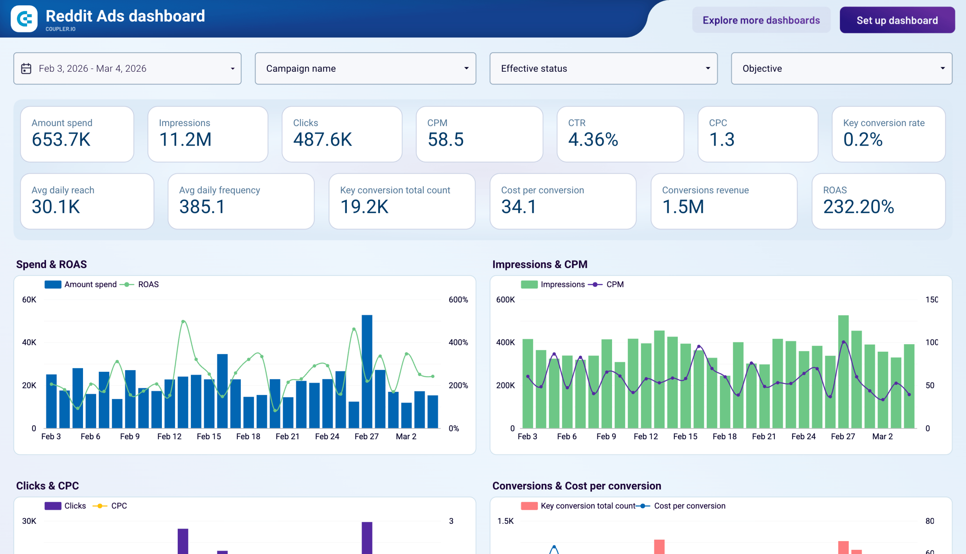Open the Campaign name dropdown
Viewport: 966px width, 554px height.
pyautogui.click(x=365, y=68)
